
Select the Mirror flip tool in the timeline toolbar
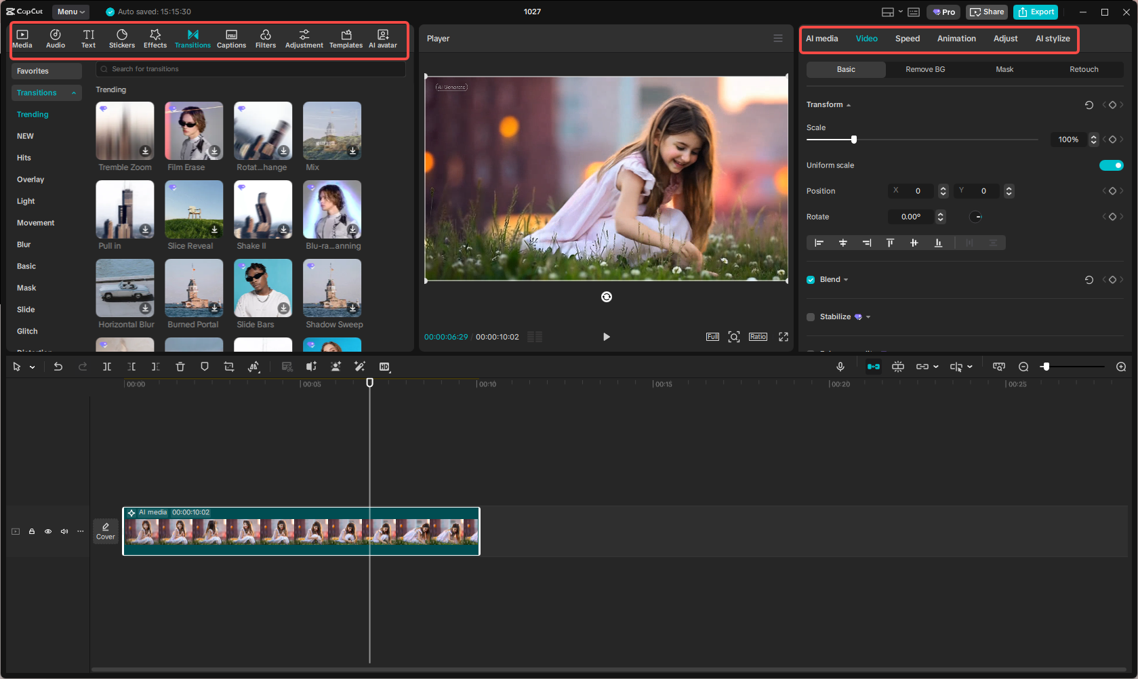254,367
